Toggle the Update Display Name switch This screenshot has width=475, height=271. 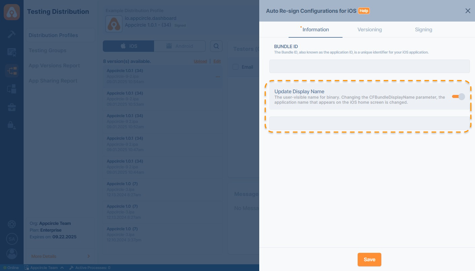pyautogui.click(x=458, y=97)
